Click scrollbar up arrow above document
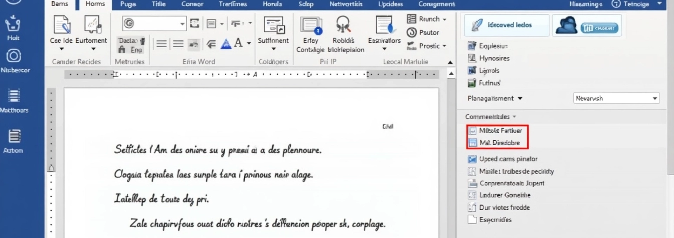The height and width of the screenshot is (238, 674). tap(451, 73)
